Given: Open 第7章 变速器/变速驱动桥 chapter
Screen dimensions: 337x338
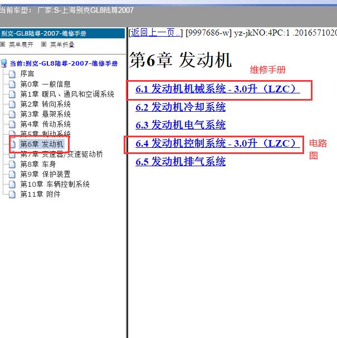Looking at the screenshot, I should [62, 154].
